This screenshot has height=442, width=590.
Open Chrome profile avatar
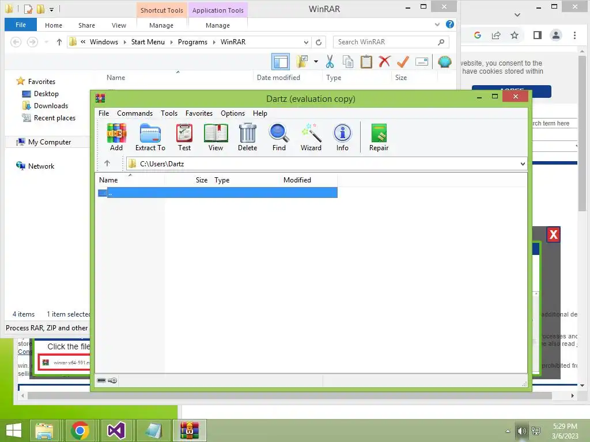point(556,35)
